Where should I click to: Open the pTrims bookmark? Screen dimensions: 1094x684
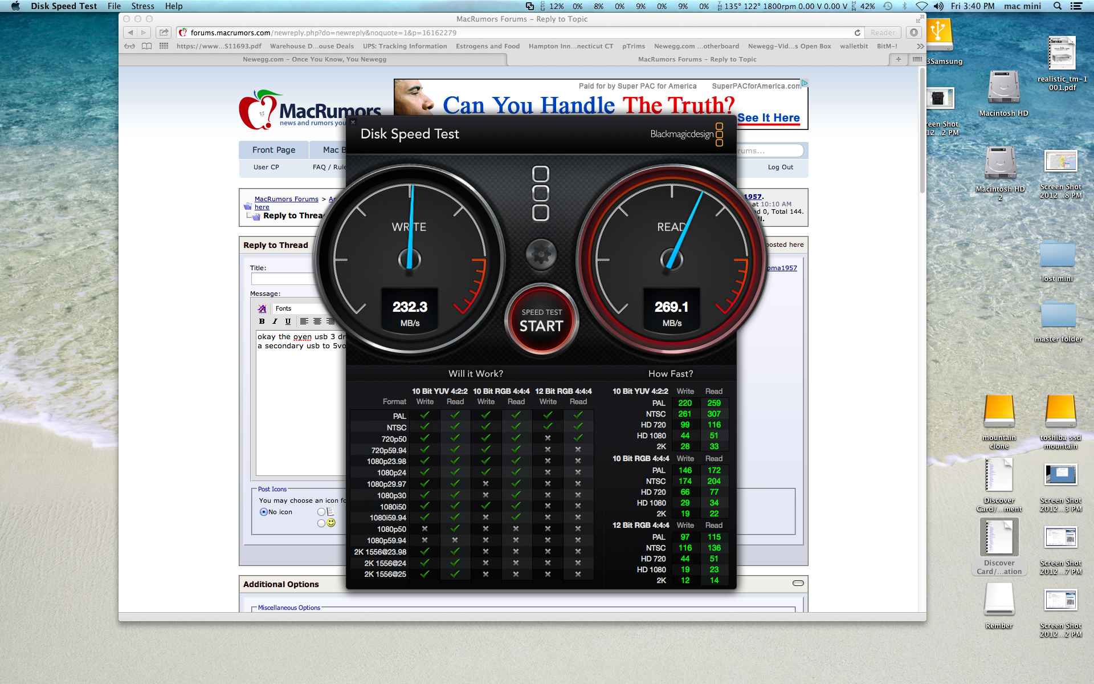tap(634, 46)
